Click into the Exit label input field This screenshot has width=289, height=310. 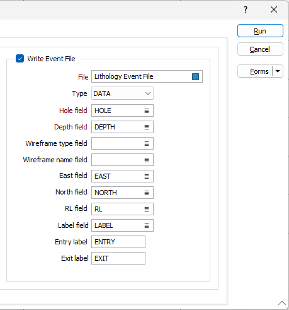coord(118,258)
